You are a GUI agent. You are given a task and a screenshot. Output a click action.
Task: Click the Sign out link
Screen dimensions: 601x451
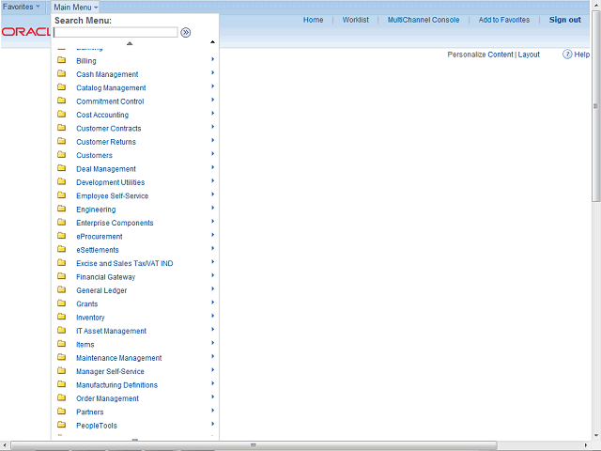tap(565, 20)
